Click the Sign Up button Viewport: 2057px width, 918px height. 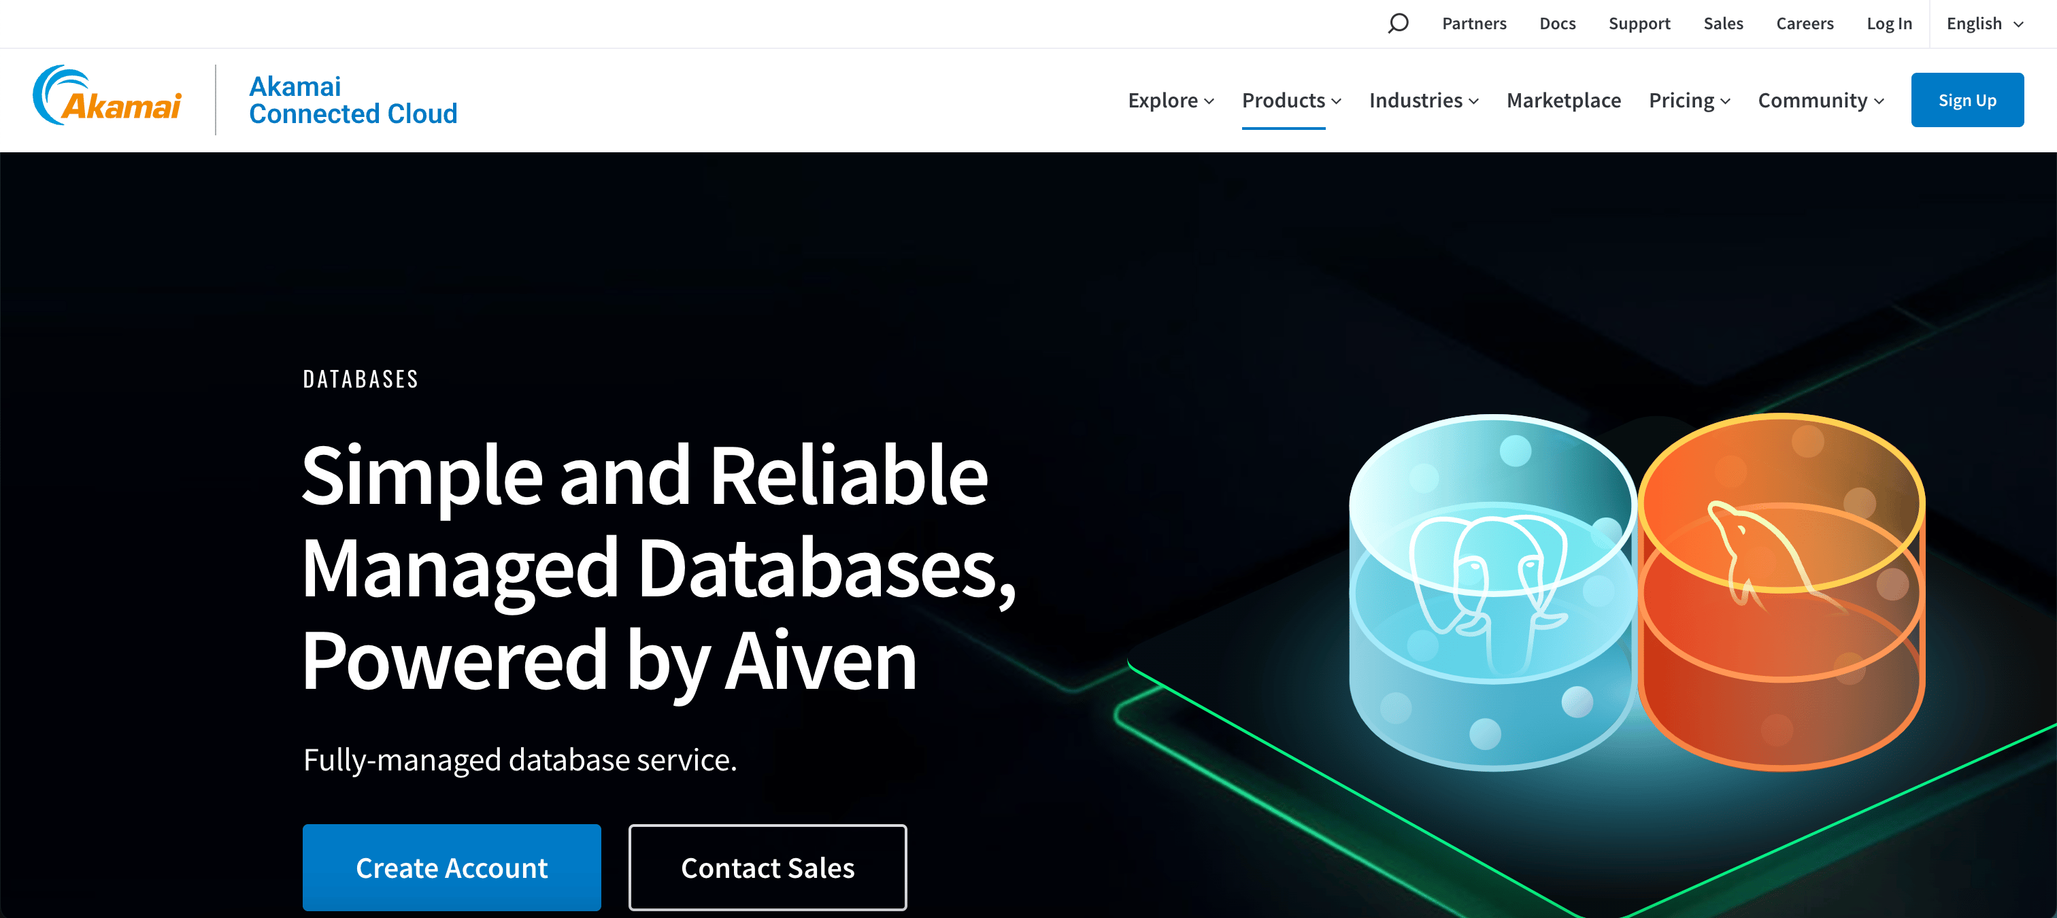[1967, 100]
